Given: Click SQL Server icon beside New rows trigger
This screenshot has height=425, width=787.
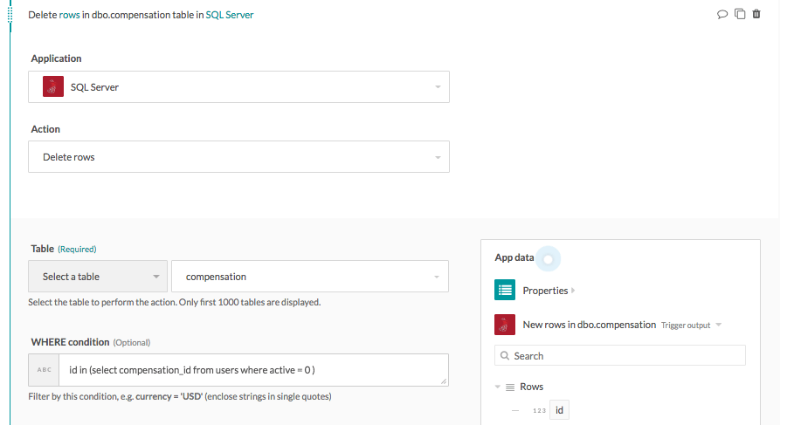Looking at the screenshot, I should click(505, 325).
